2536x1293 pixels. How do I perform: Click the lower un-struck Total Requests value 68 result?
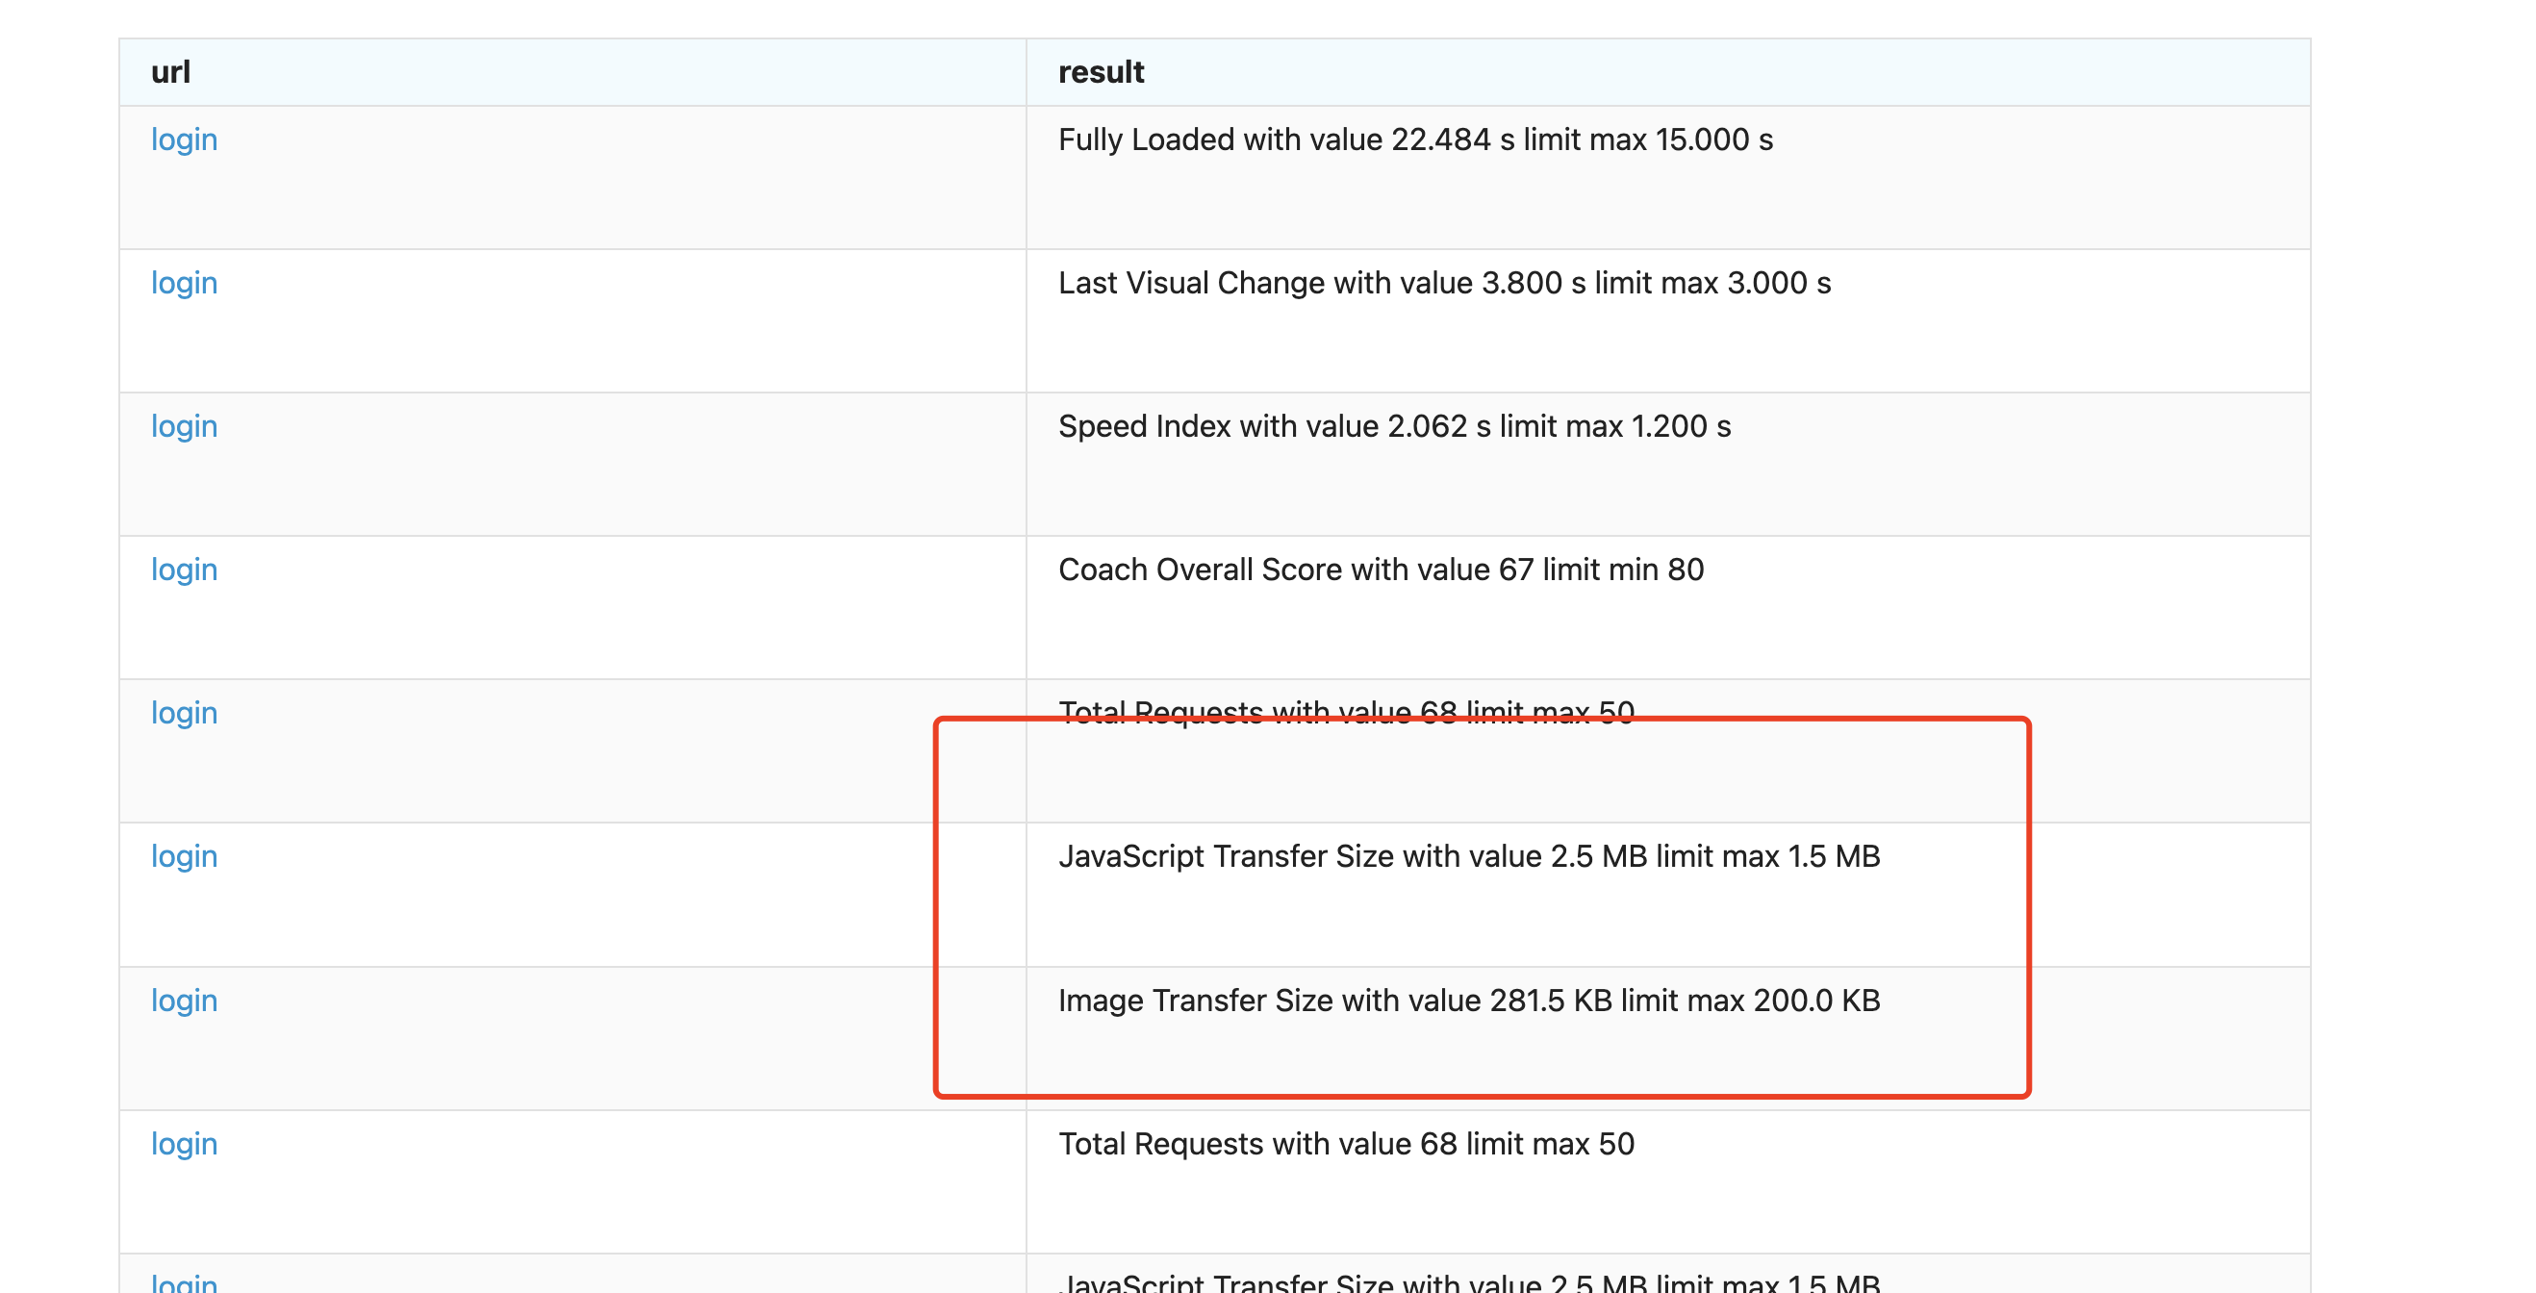pos(1346,1144)
